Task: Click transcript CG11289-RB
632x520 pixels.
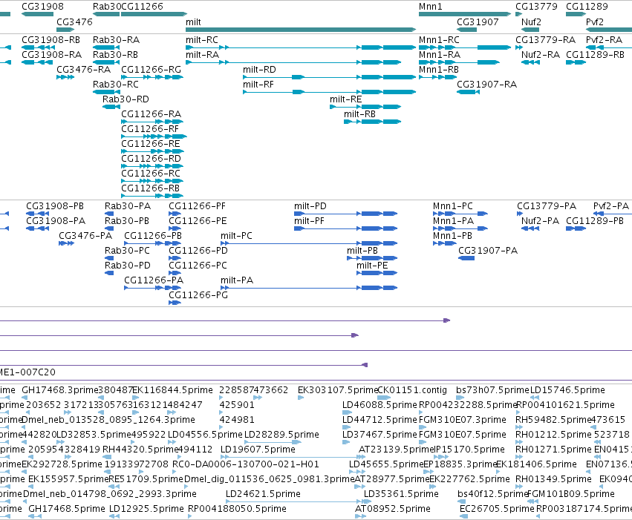Action: 576,62
